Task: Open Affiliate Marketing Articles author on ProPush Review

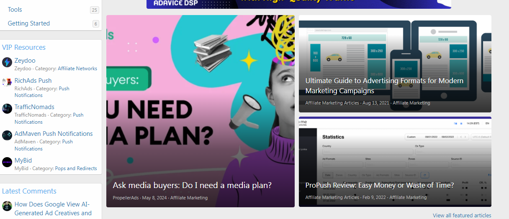Action: 332,197
